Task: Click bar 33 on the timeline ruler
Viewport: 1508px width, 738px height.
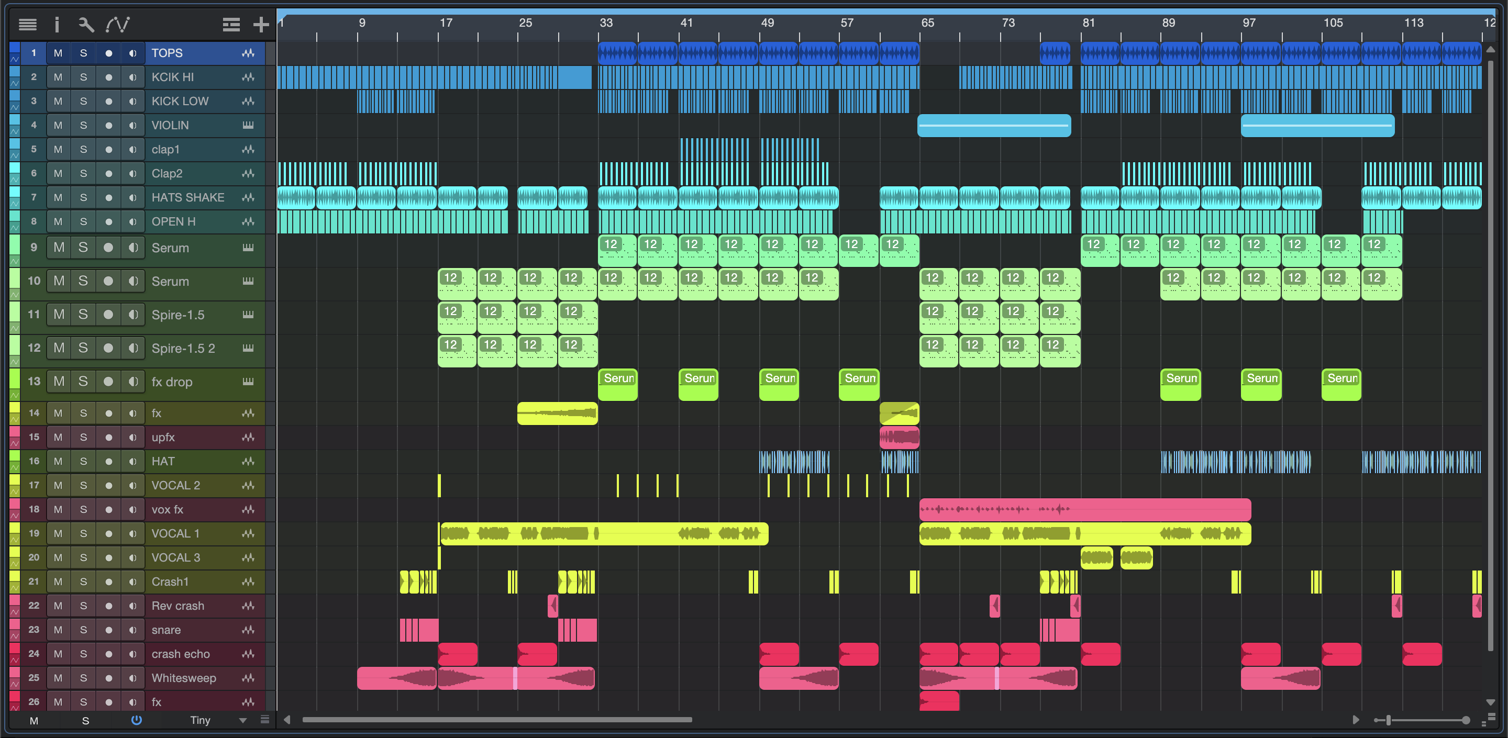Action: click(x=605, y=24)
